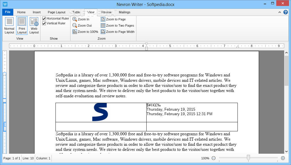Click the Column: 1 status entry
The image size is (291, 165).
[x=43, y=158]
